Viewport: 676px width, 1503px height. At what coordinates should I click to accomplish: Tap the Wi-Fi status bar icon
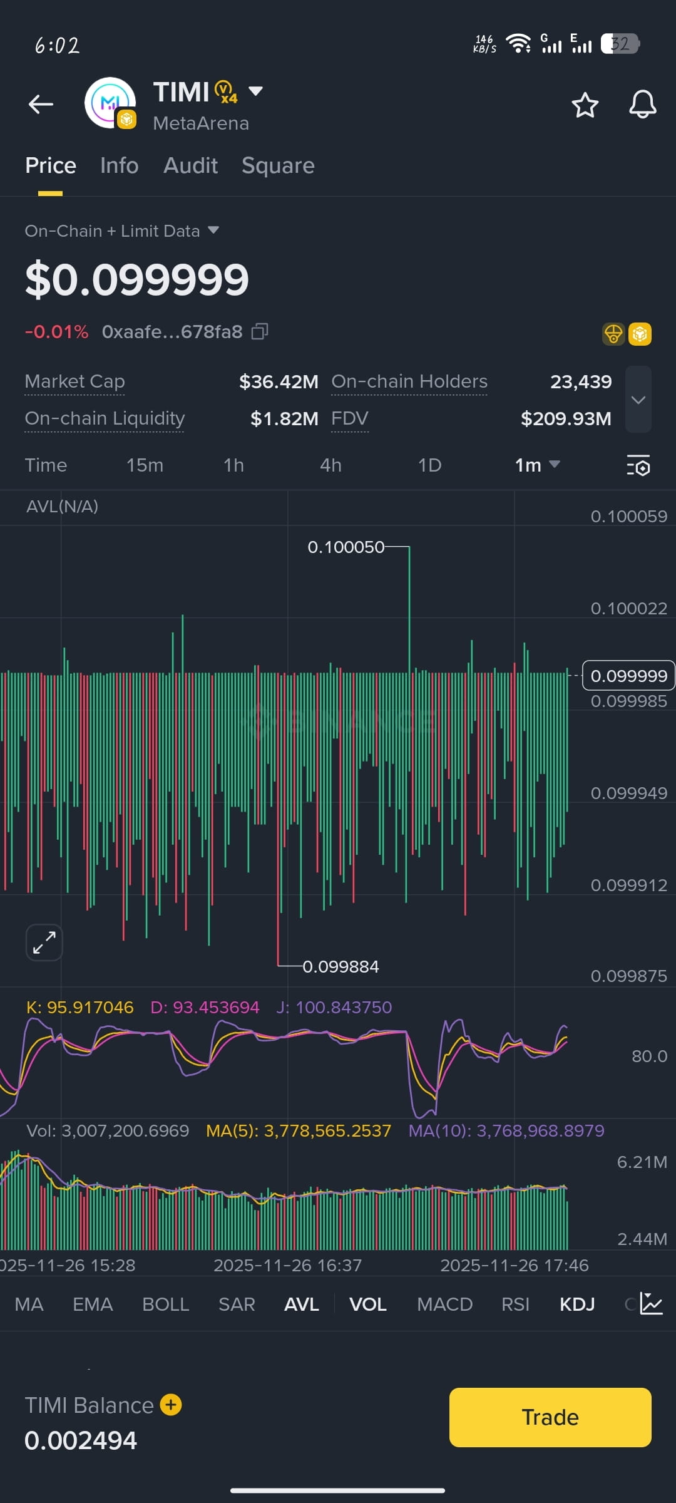(x=518, y=43)
